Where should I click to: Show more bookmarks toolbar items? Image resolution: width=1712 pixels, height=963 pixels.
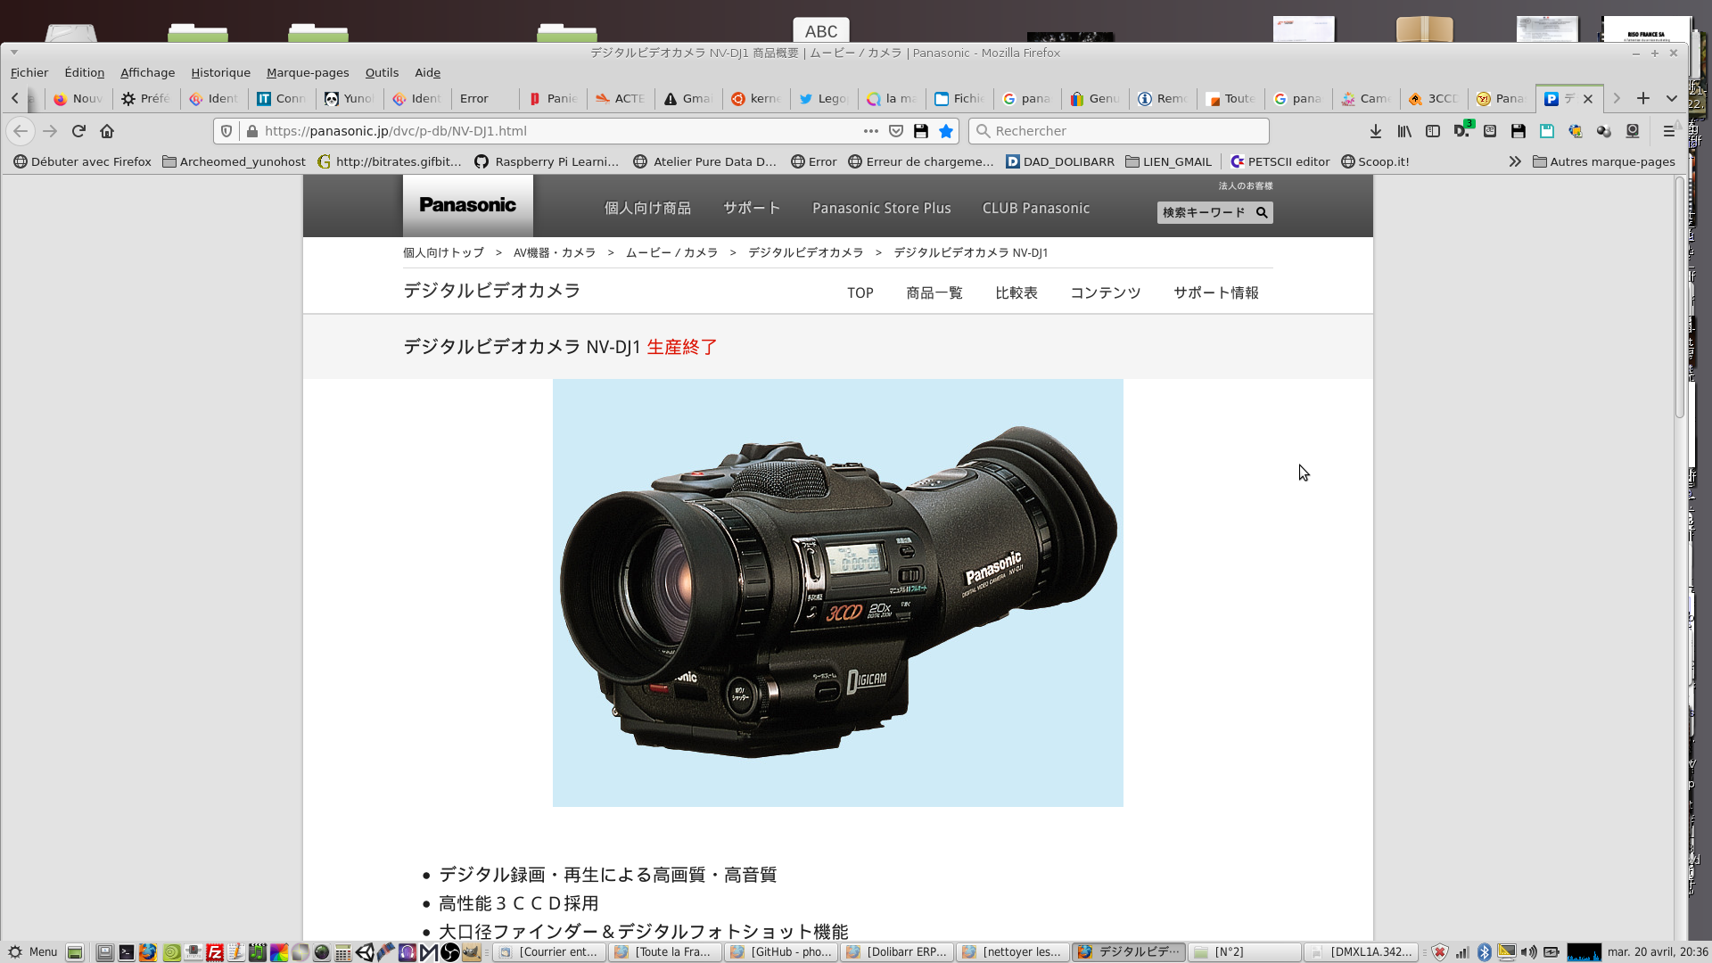pos(1514,161)
